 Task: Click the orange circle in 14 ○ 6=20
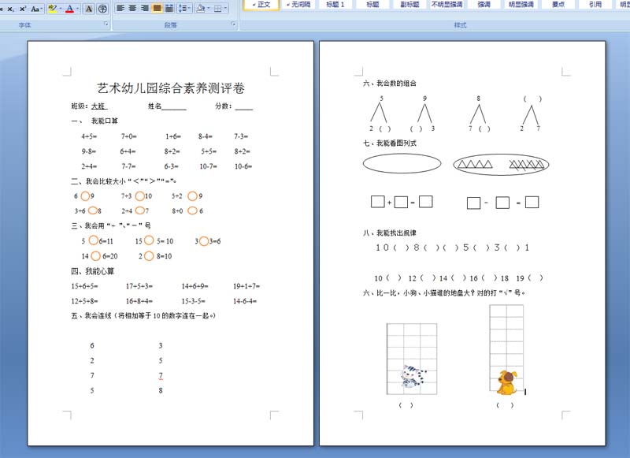click(95, 256)
